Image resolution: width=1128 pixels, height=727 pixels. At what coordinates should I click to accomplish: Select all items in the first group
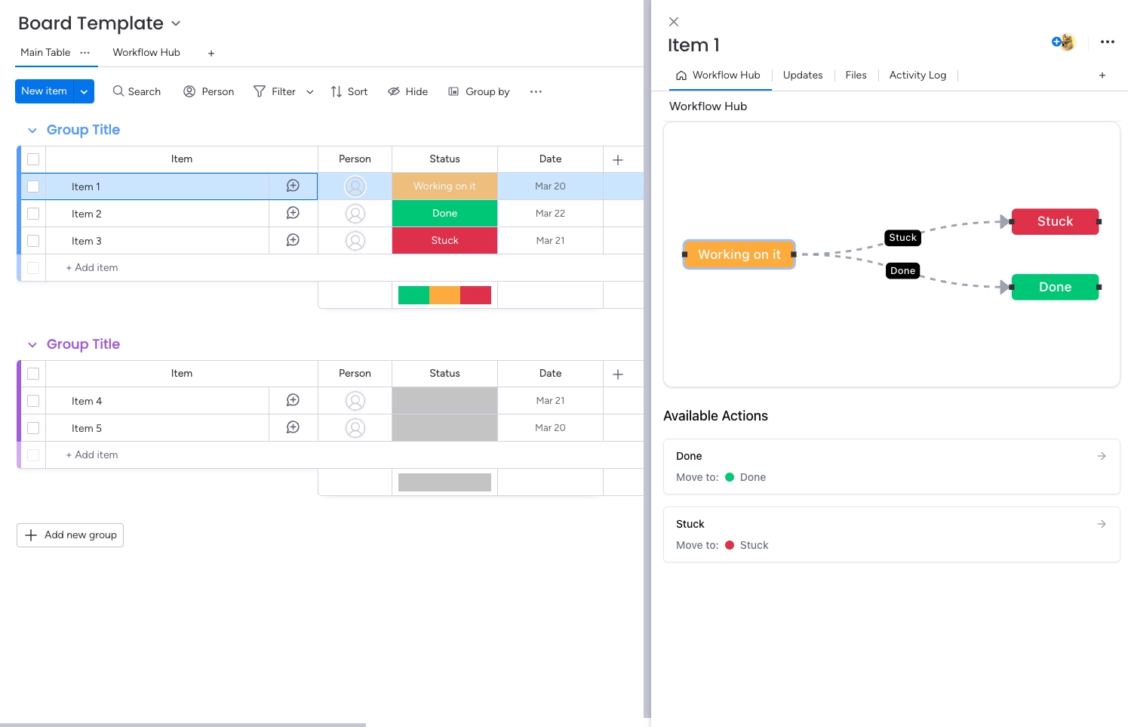point(33,159)
